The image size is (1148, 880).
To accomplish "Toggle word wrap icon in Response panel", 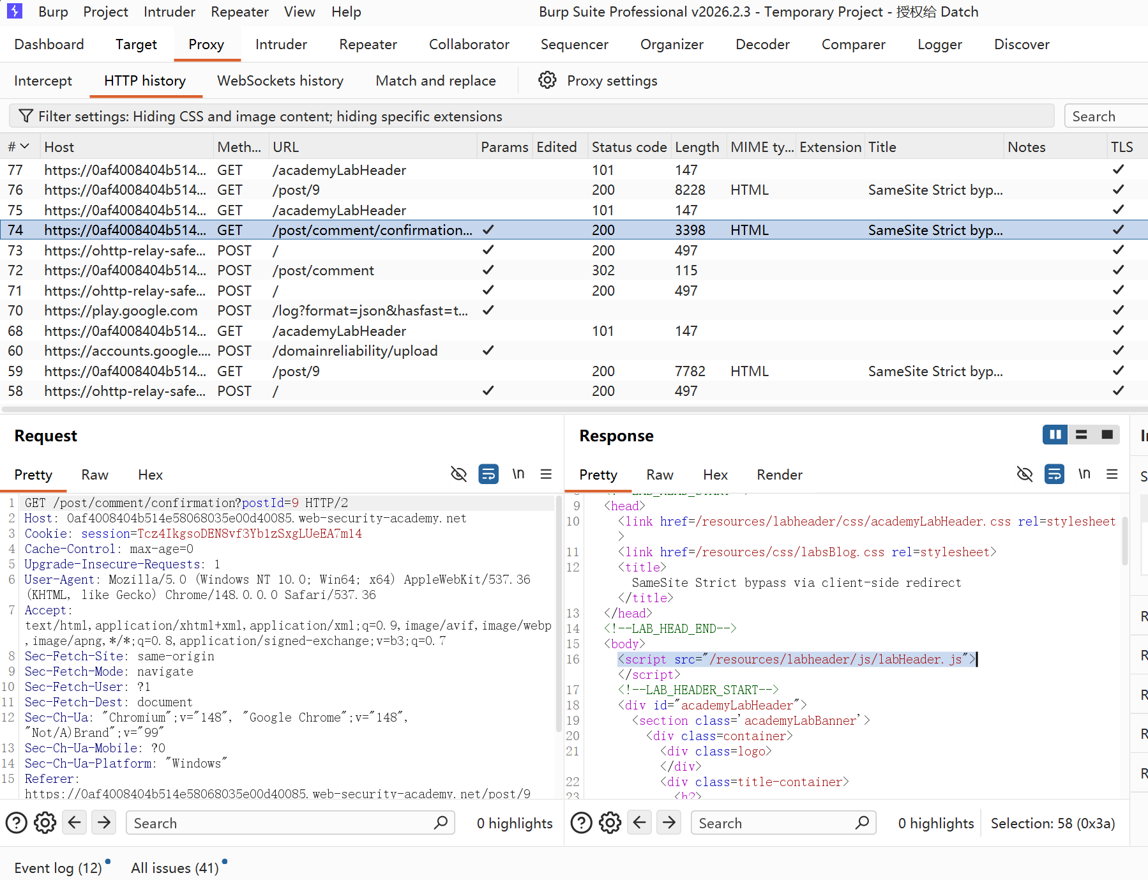I will tap(1054, 474).
